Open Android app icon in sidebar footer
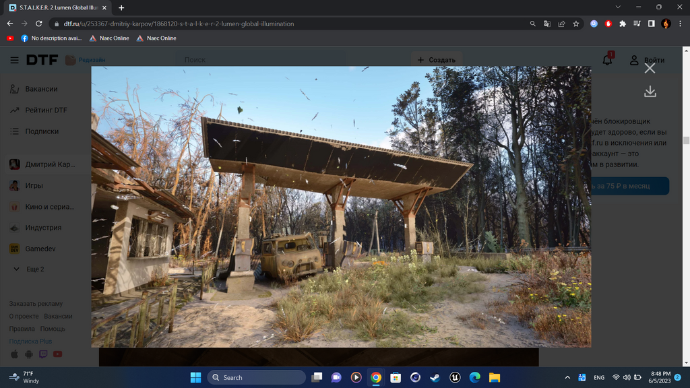 click(x=28, y=354)
